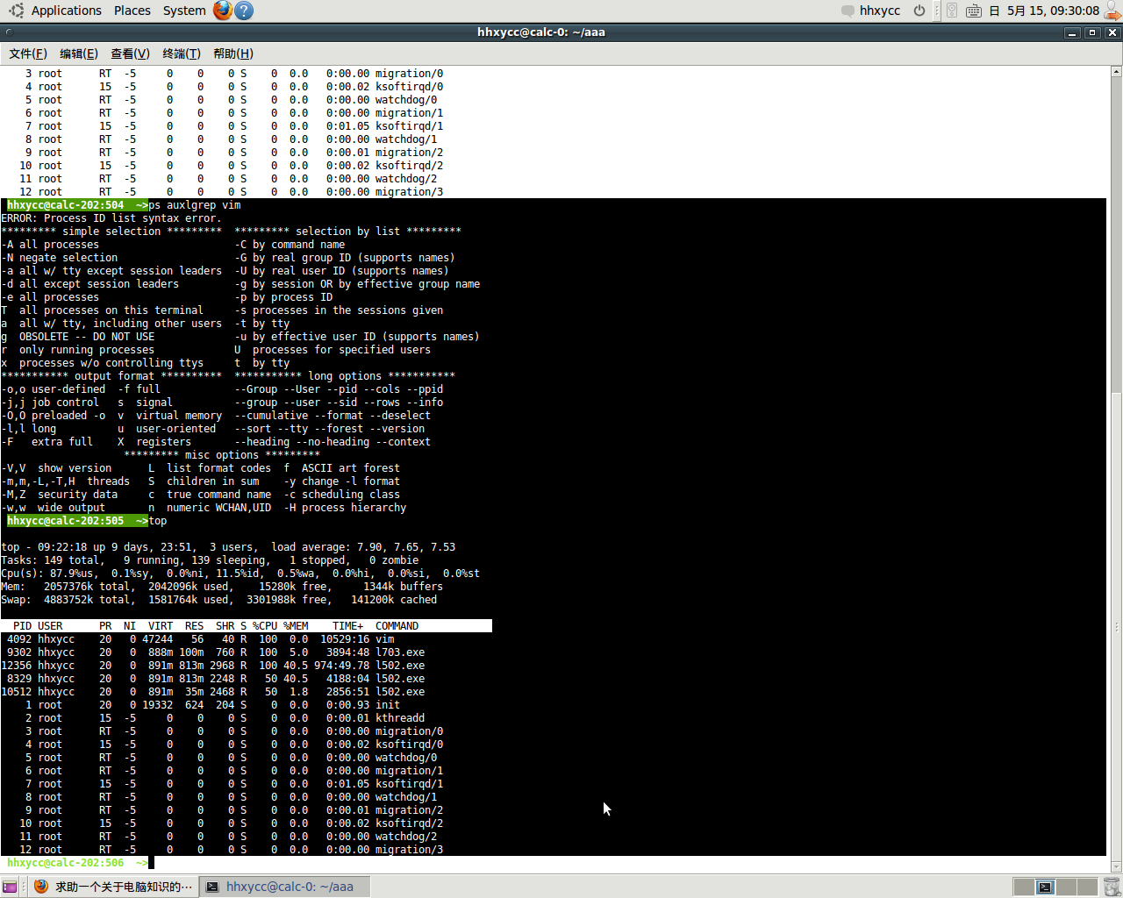
Task: Click the PID 4092 vim process row
Action: click(x=246, y=639)
